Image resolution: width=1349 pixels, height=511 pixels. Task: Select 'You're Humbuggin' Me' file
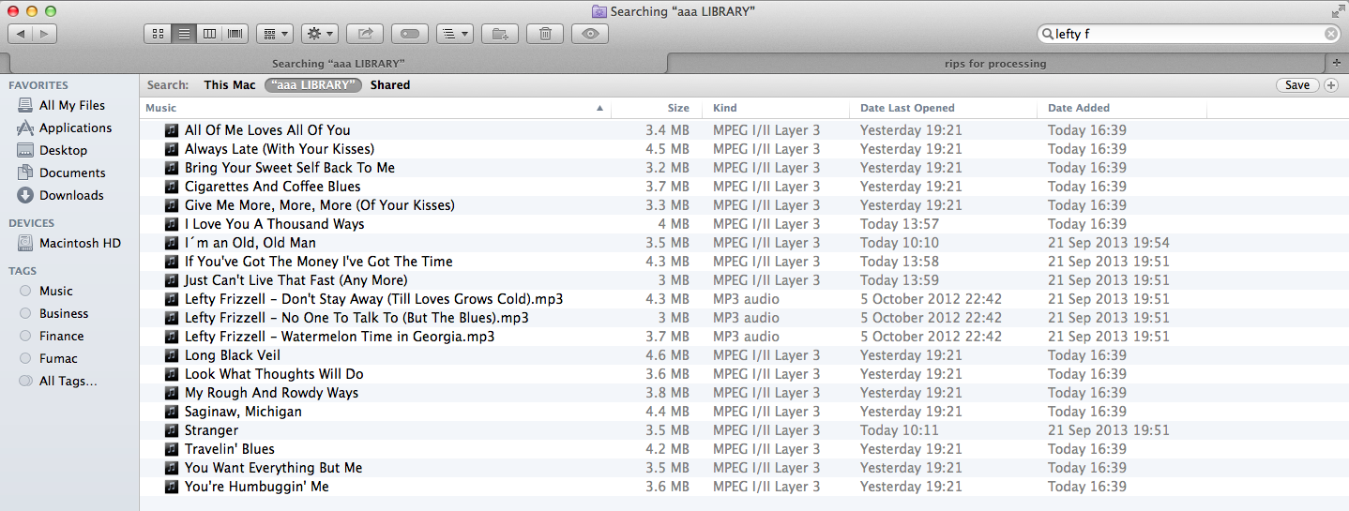(257, 487)
